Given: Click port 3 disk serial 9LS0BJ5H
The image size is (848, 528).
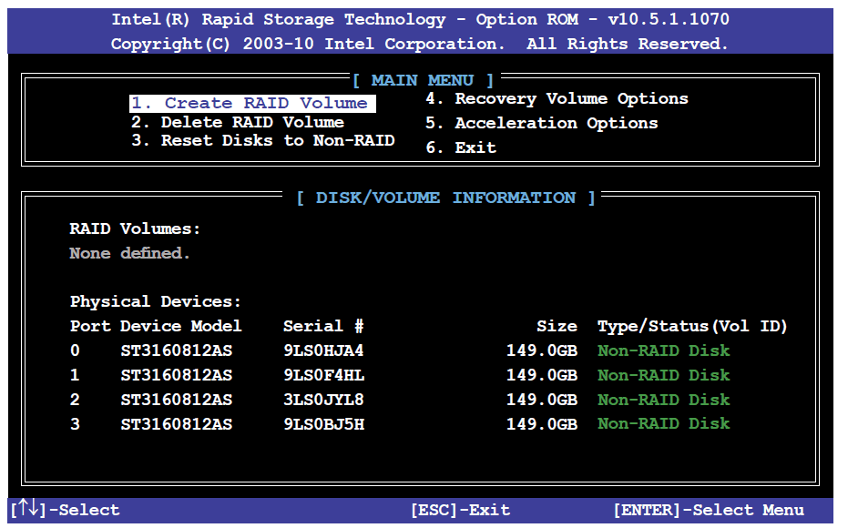Looking at the screenshot, I should 323,423.
